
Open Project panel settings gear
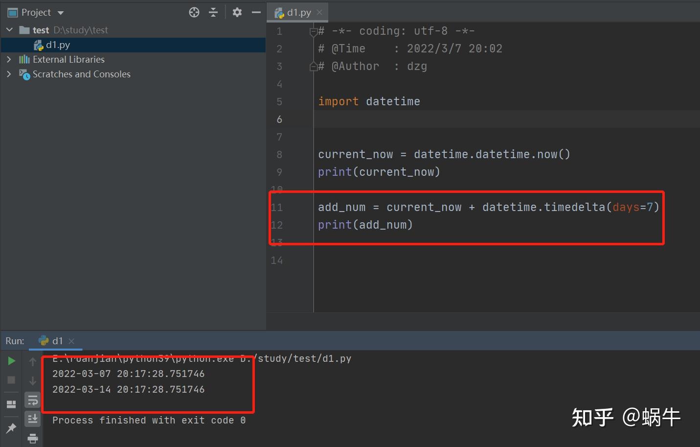point(237,12)
